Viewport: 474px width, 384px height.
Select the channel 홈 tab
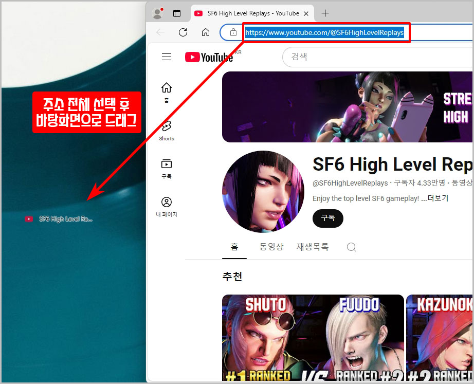pyautogui.click(x=234, y=247)
